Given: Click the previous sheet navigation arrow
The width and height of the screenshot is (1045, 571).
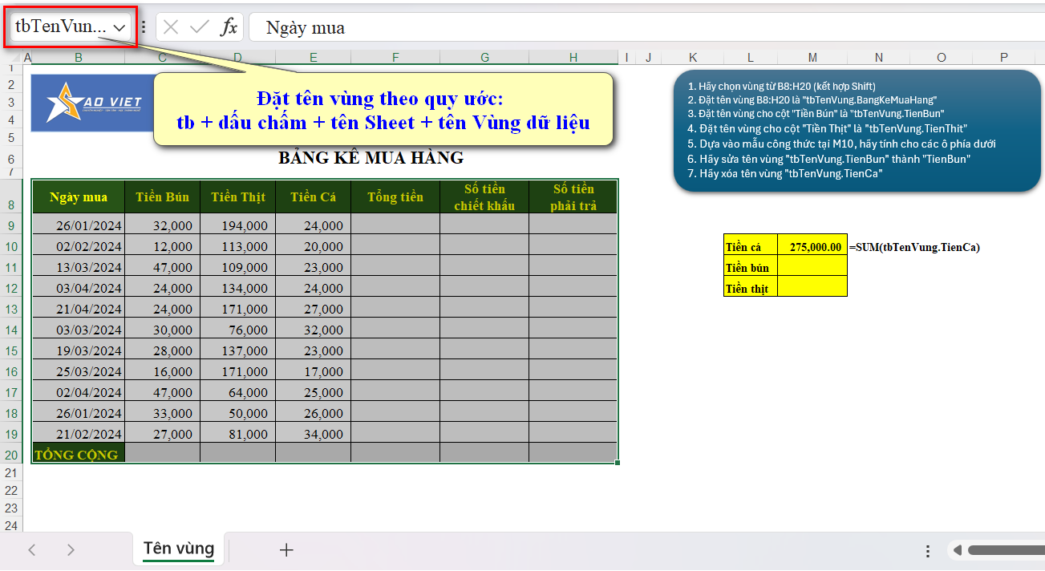Looking at the screenshot, I should 32,549.
